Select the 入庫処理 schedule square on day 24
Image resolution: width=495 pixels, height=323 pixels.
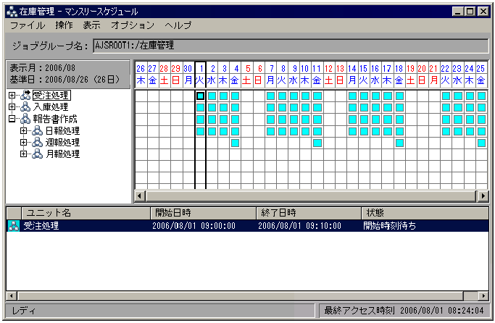pyautogui.click(x=470, y=108)
